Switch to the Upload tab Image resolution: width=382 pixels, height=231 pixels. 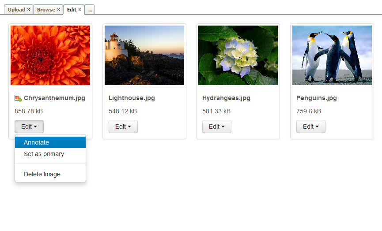(x=16, y=10)
